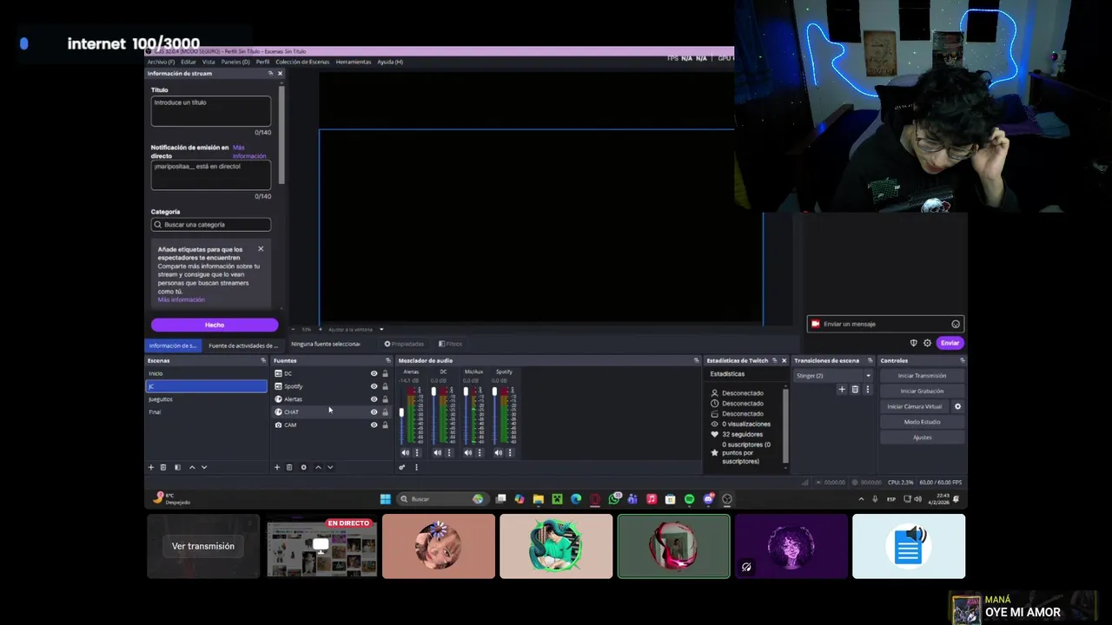Add a new source in Fuentes panel
Viewport: 1112px width, 625px height.
tap(277, 467)
